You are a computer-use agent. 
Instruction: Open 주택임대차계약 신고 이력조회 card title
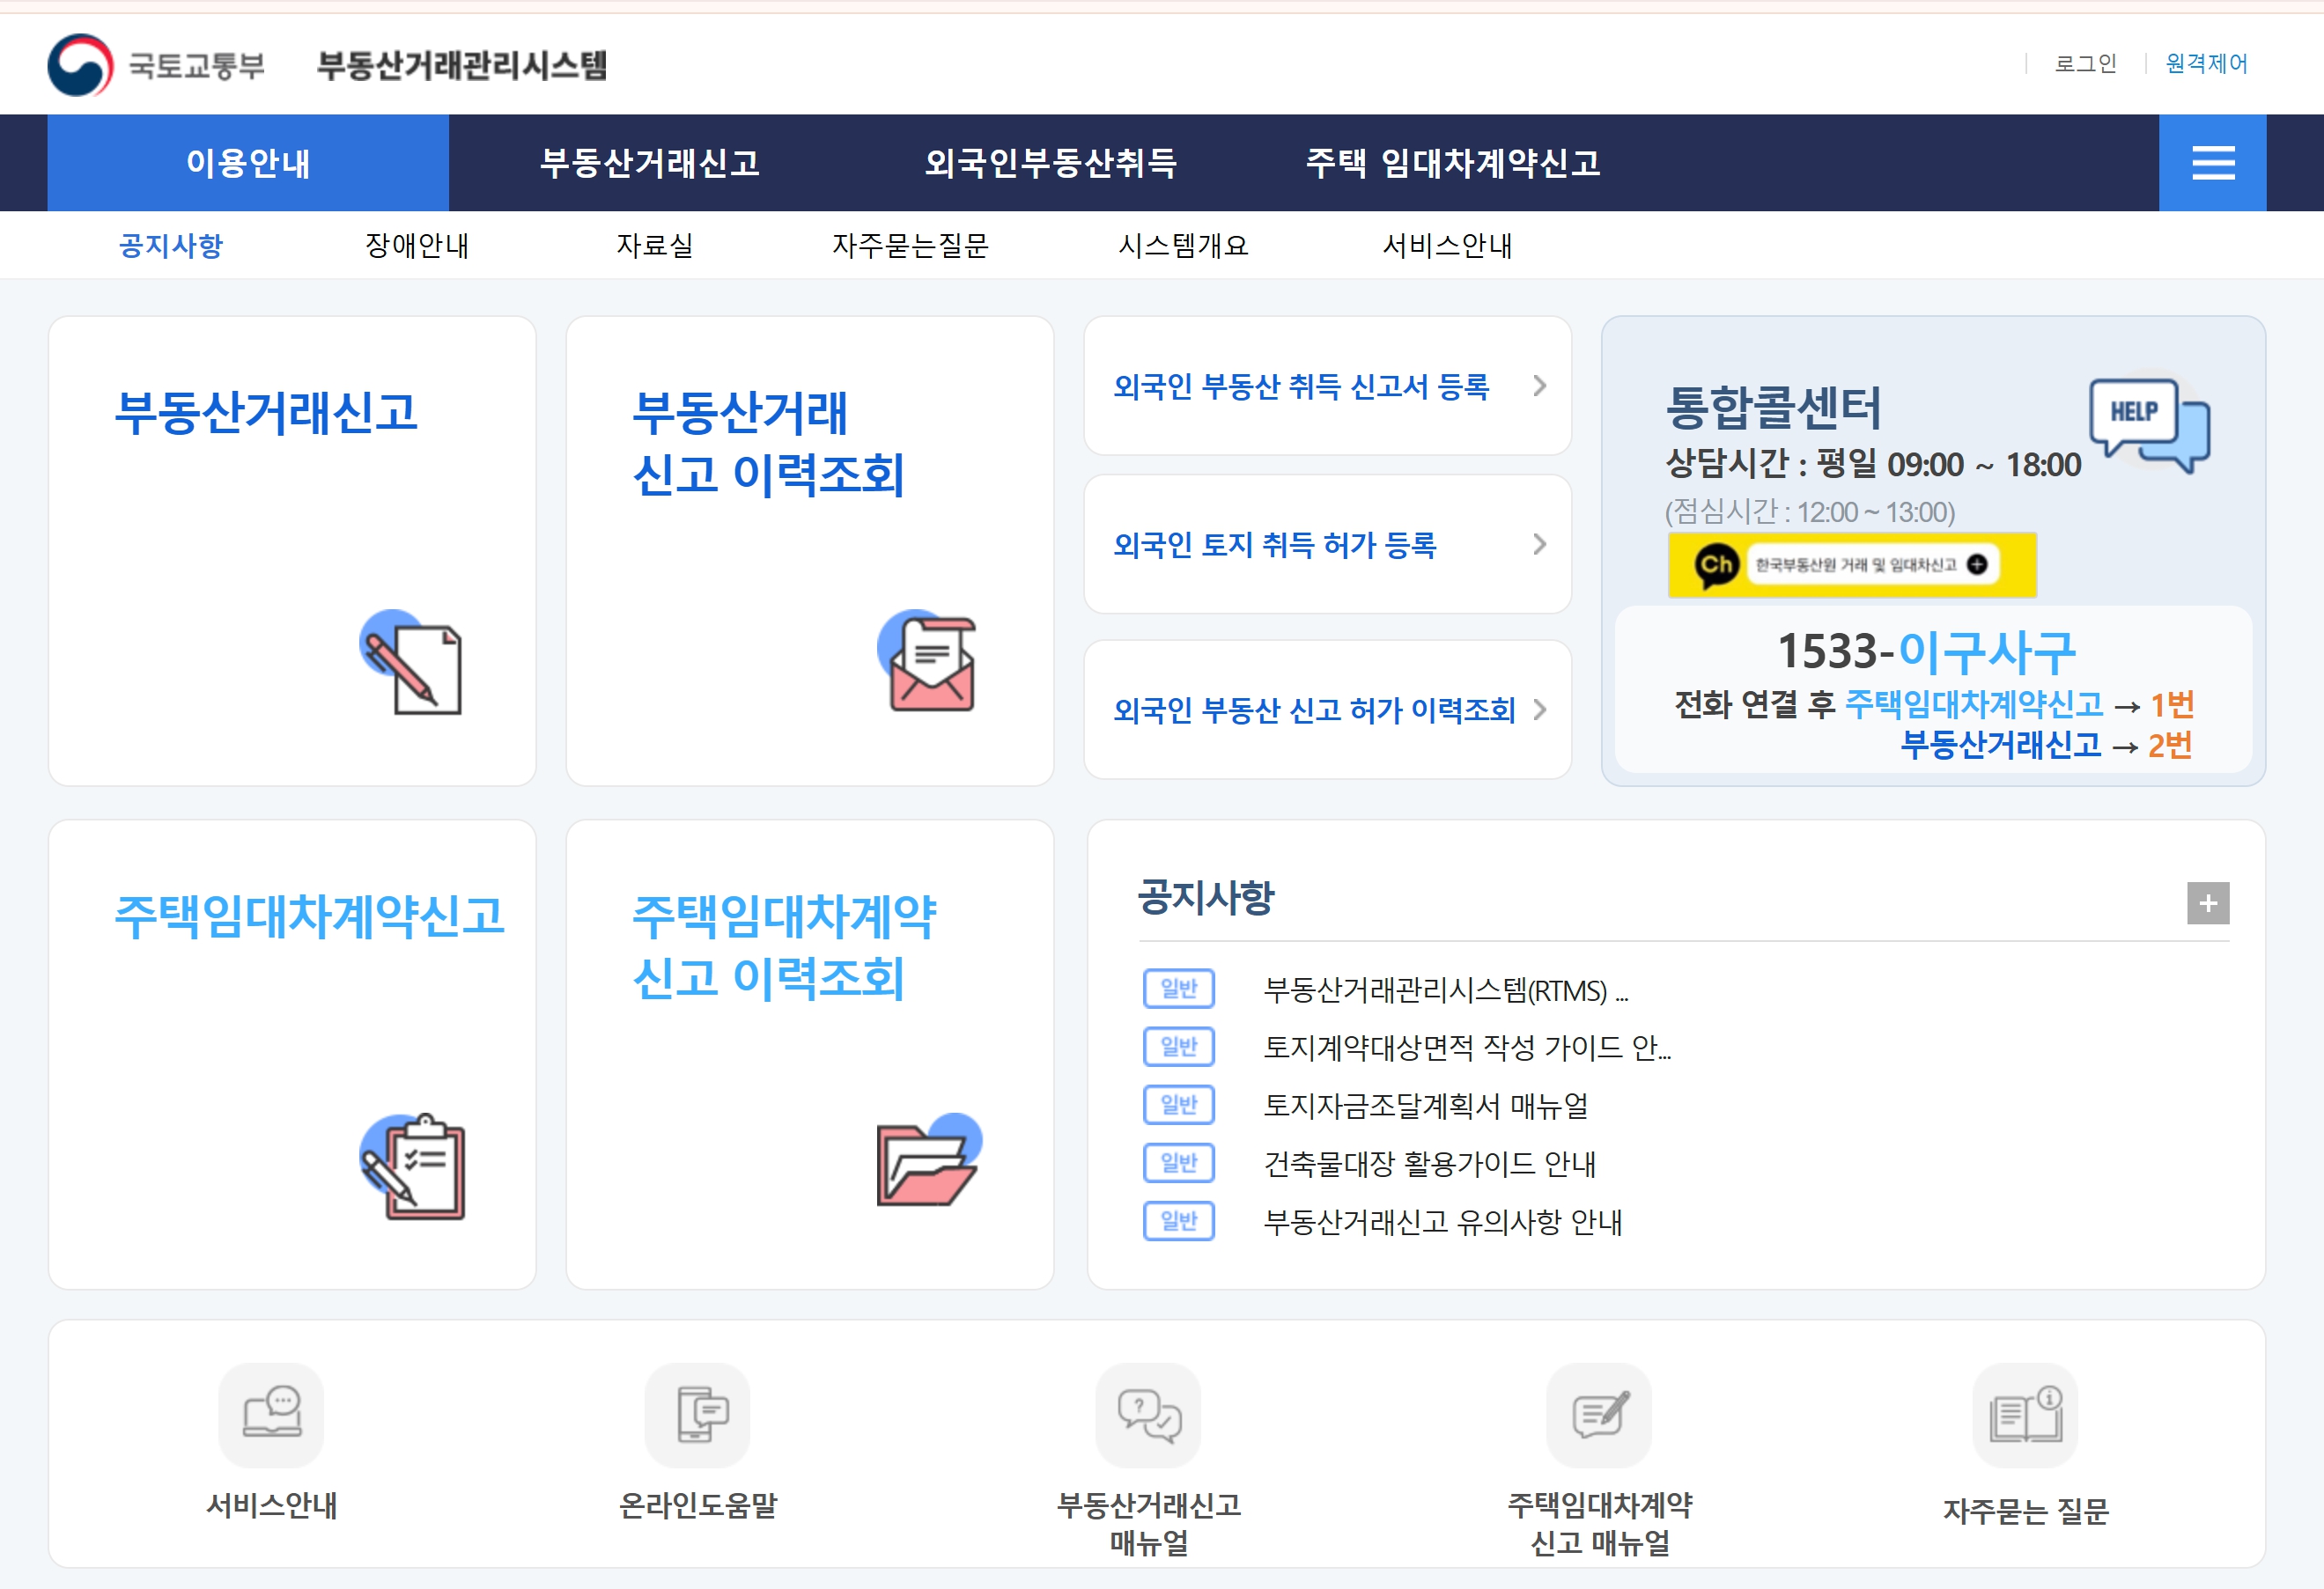pyautogui.click(x=784, y=946)
